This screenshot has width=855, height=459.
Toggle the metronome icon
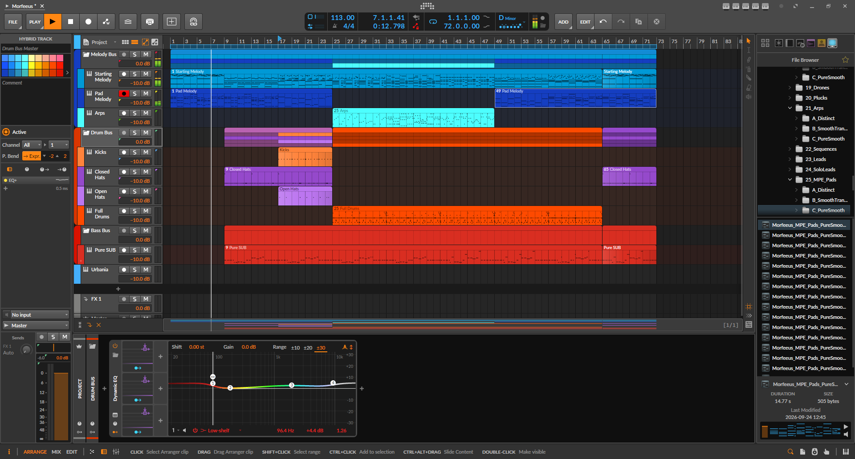pos(334,26)
